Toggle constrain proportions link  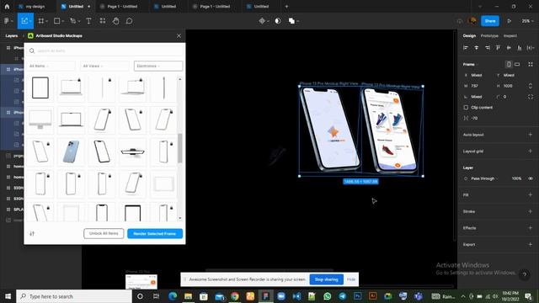(531, 86)
